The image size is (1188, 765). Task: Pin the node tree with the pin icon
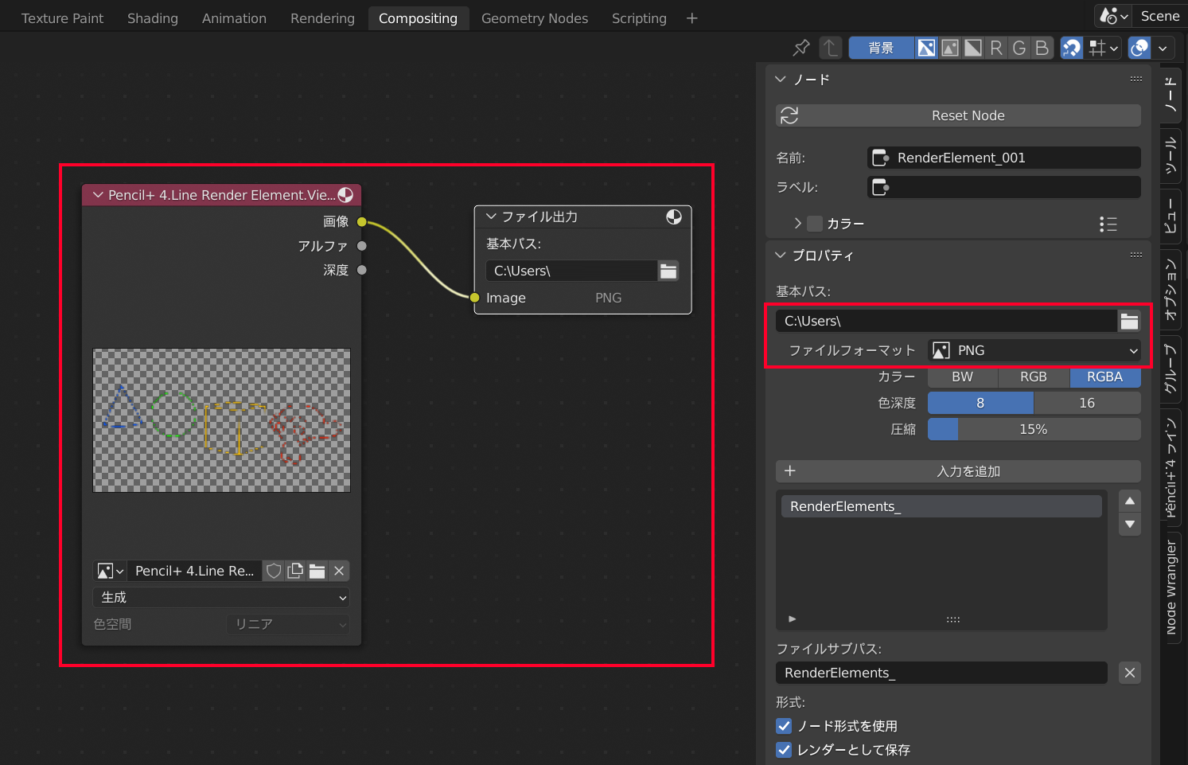point(801,48)
